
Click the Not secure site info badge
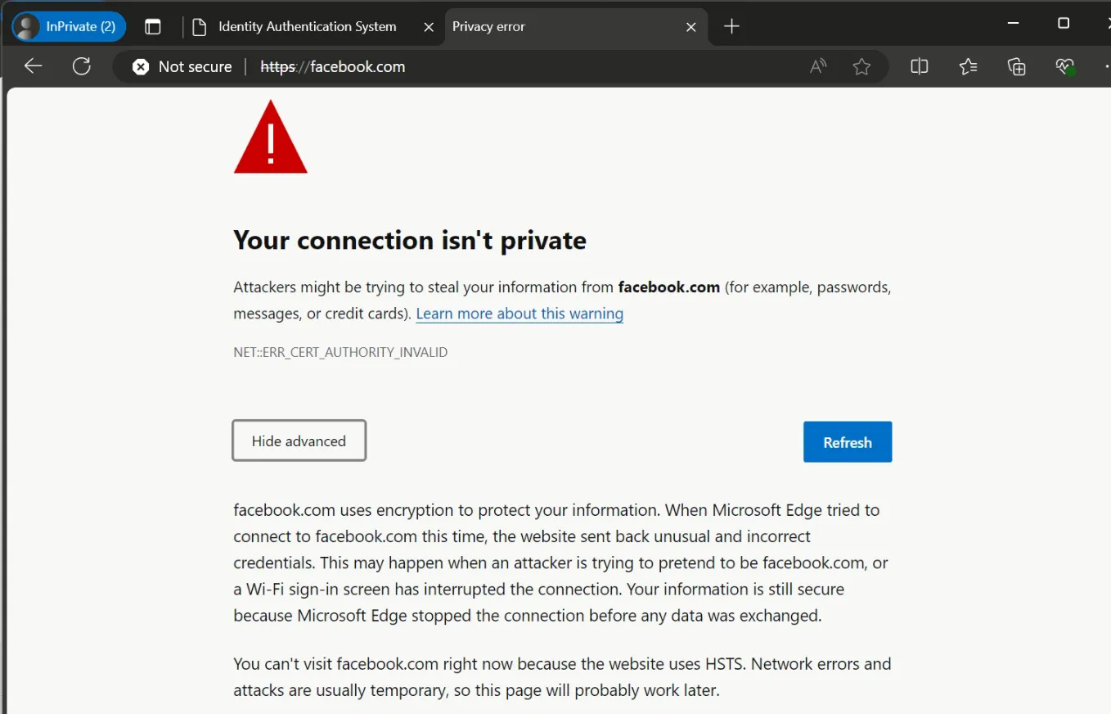pos(182,67)
